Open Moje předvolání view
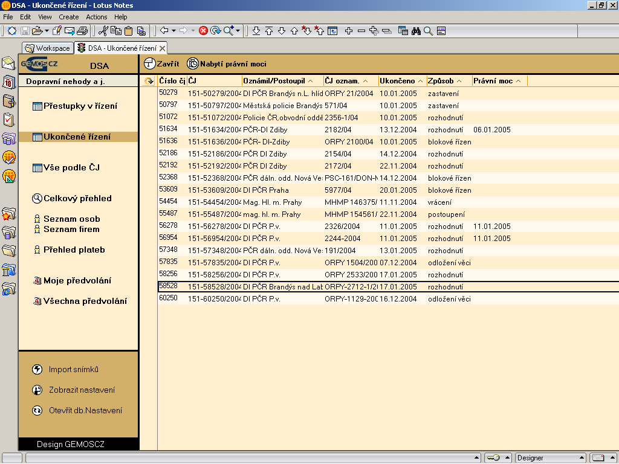 point(73,280)
